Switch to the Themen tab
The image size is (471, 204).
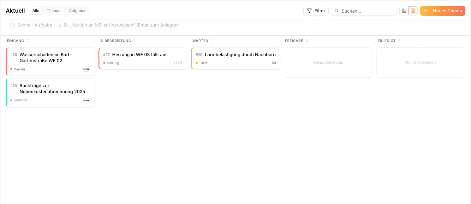(x=54, y=11)
